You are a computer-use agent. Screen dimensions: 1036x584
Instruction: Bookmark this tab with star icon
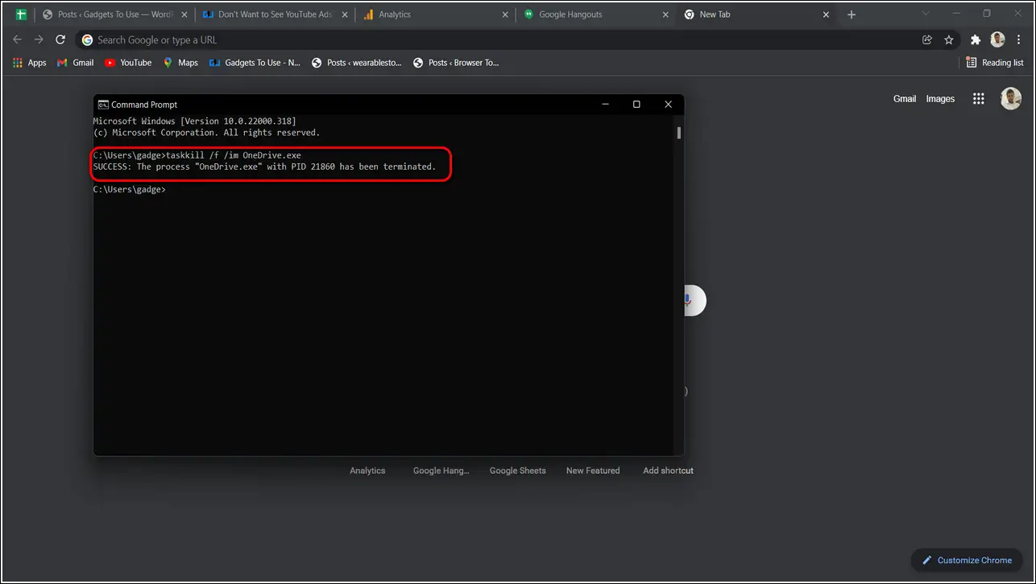click(x=949, y=39)
